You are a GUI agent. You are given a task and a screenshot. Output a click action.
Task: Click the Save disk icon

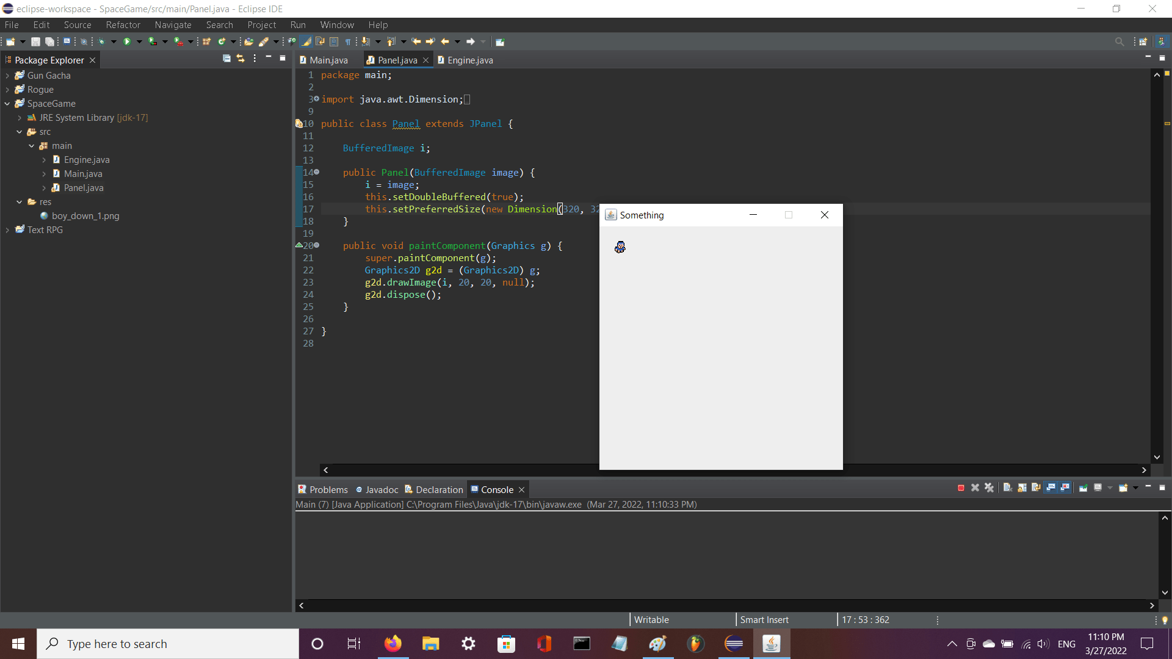click(35, 41)
